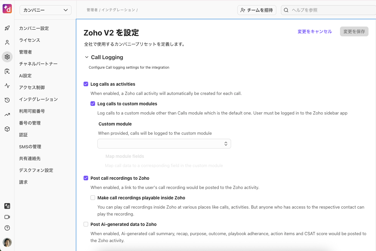Open 管理者 in left menu
The image size is (376, 251).
click(x=25, y=52)
